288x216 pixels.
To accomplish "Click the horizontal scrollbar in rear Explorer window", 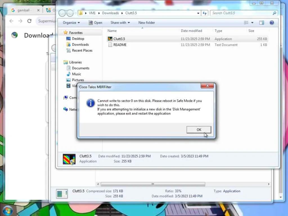I will 153,184.
